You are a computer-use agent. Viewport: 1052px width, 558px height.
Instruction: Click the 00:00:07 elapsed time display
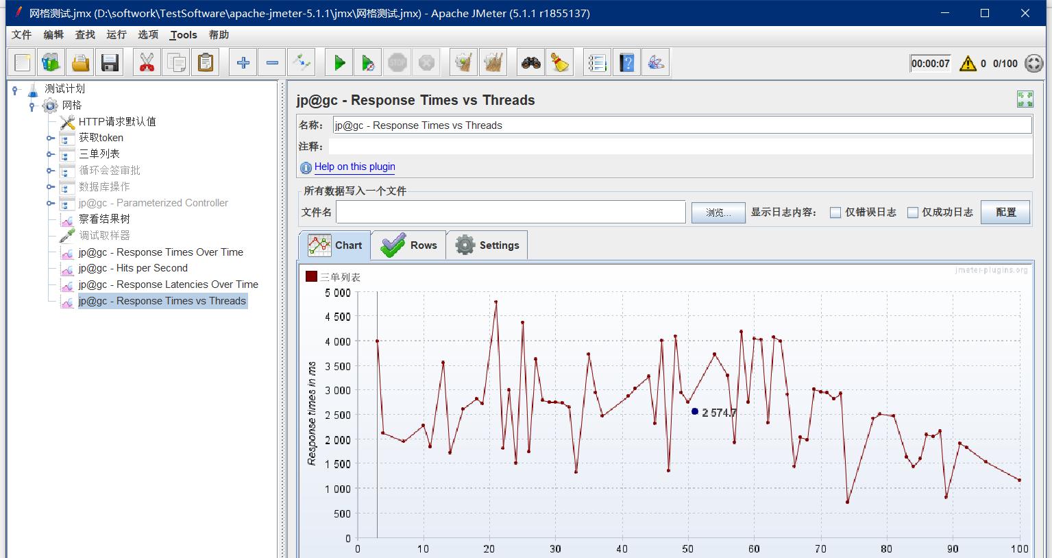click(x=930, y=64)
